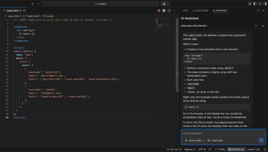Screen dimensions: 268x152
Task: Click the 'username' inline code bullet in response
Action: 193,84
